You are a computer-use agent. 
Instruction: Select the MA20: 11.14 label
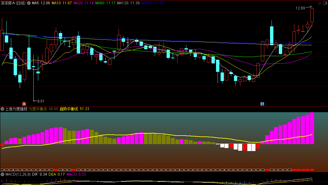click(x=83, y=3)
